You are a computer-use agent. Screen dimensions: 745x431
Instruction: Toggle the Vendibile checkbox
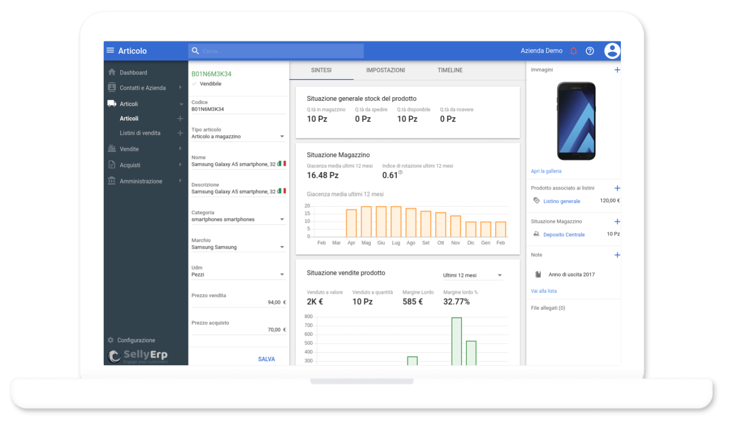tap(194, 83)
